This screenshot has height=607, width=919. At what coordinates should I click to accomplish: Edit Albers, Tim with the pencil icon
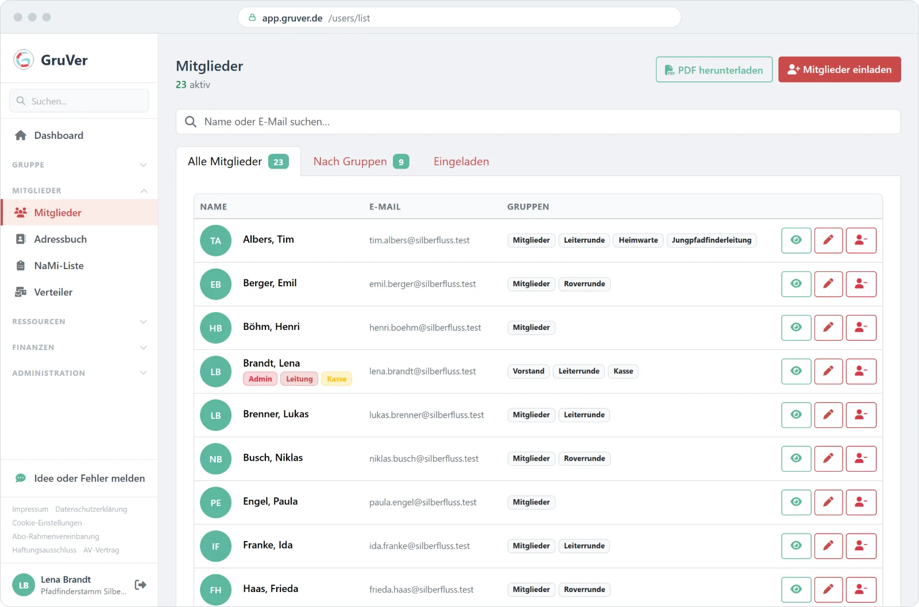(x=828, y=240)
